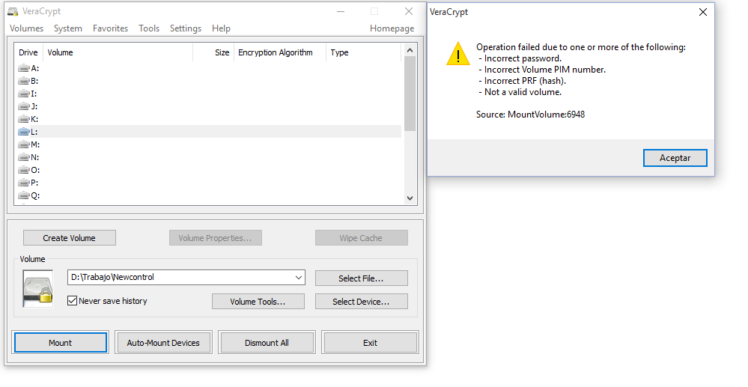Click the Type column header
The width and height of the screenshot is (748, 387).
tap(363, 52)
